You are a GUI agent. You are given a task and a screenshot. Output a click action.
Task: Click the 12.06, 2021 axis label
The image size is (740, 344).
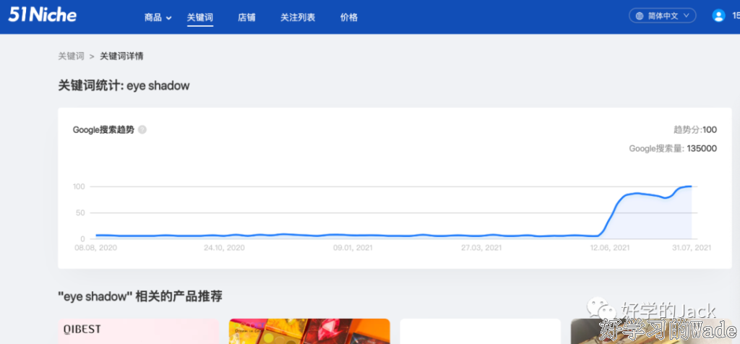tap(609, 247)
